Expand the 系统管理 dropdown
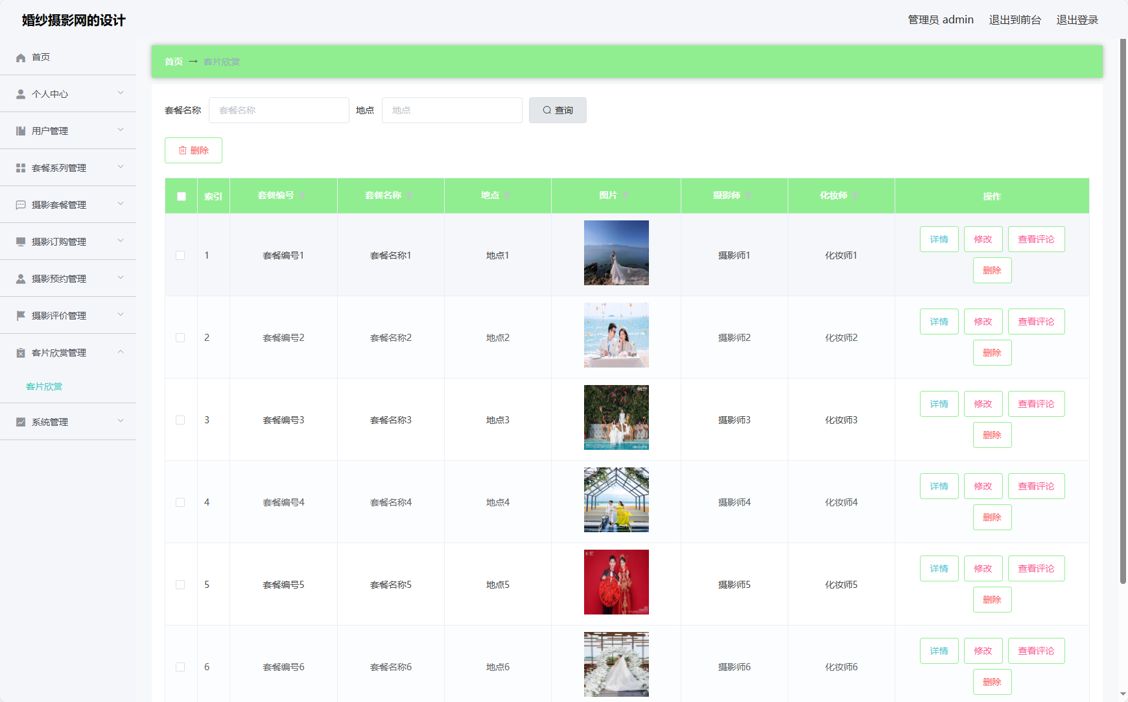Viewport: 1128px width, 702px height. coord(120,421)
